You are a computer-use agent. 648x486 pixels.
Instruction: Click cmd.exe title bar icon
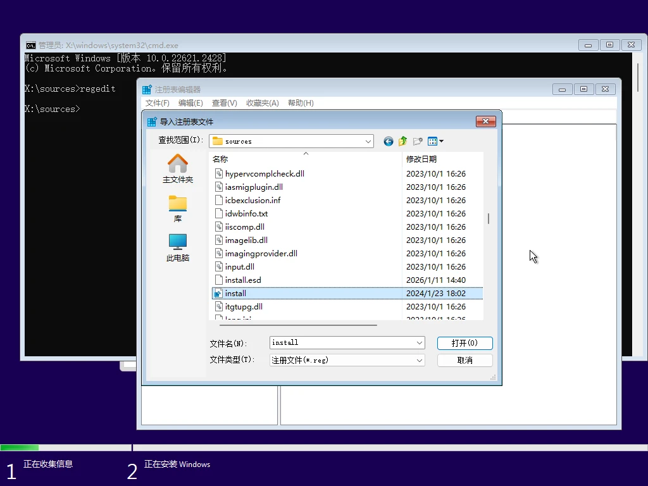(x=31, y=45)
